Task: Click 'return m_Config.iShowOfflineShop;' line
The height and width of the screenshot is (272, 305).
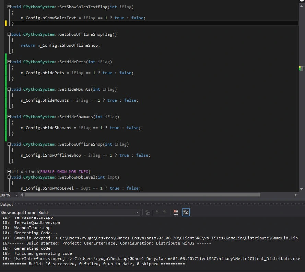Action: (60, 45)
